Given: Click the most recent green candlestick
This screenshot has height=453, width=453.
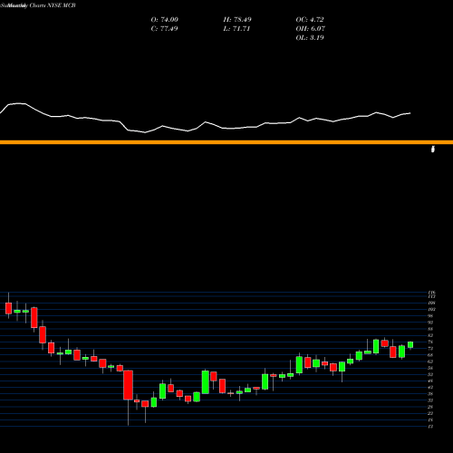Looking at the screenshot, I should click(x=410, y=345).
